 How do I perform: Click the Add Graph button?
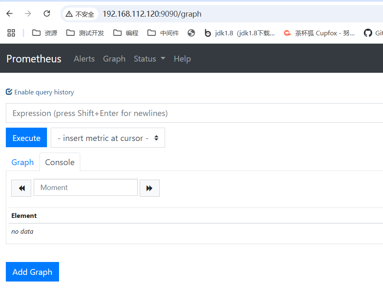(x=32, y=272)
